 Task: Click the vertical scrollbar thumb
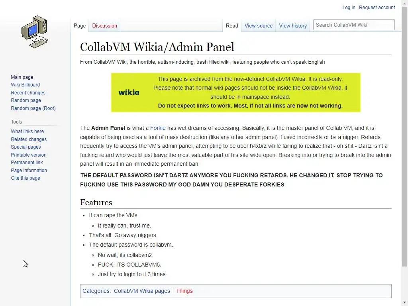(x=405, y=137)
